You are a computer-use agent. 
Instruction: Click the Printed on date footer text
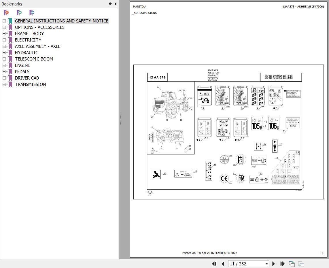(210, 253)
